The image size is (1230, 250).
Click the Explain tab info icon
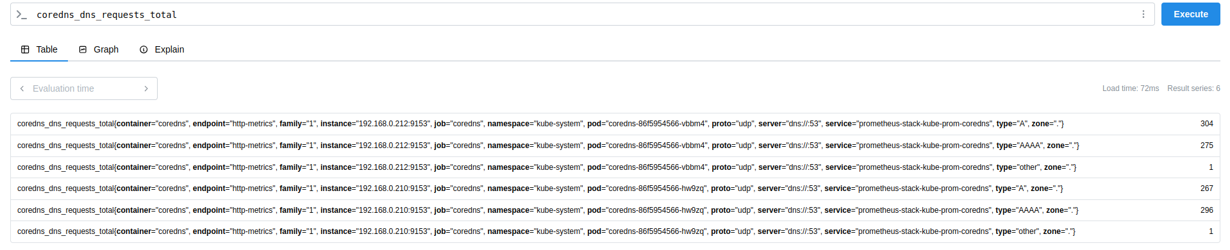[144, 49]
